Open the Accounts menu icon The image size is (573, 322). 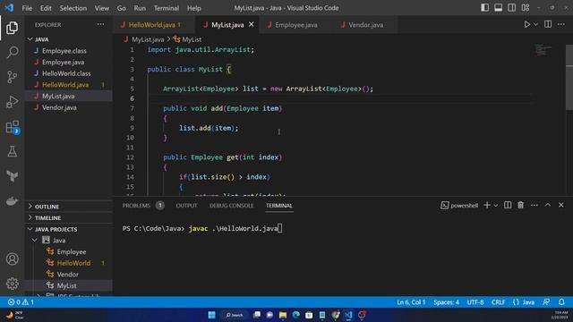[12, 258]
